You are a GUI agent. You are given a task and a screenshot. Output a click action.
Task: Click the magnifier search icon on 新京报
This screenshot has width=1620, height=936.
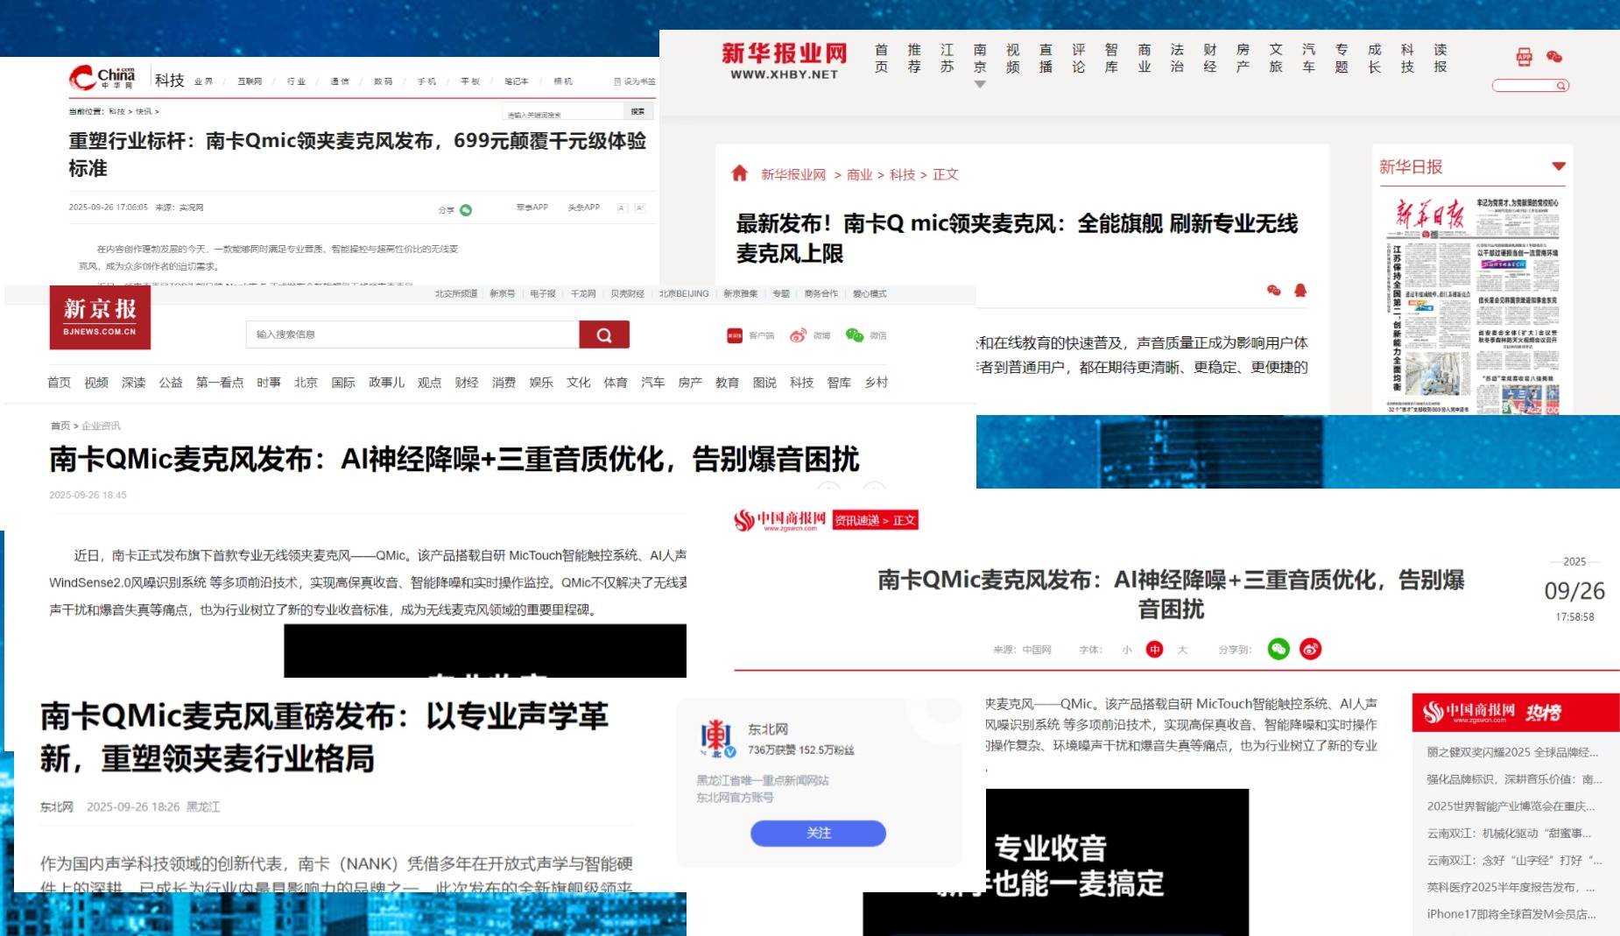[602, 334]
